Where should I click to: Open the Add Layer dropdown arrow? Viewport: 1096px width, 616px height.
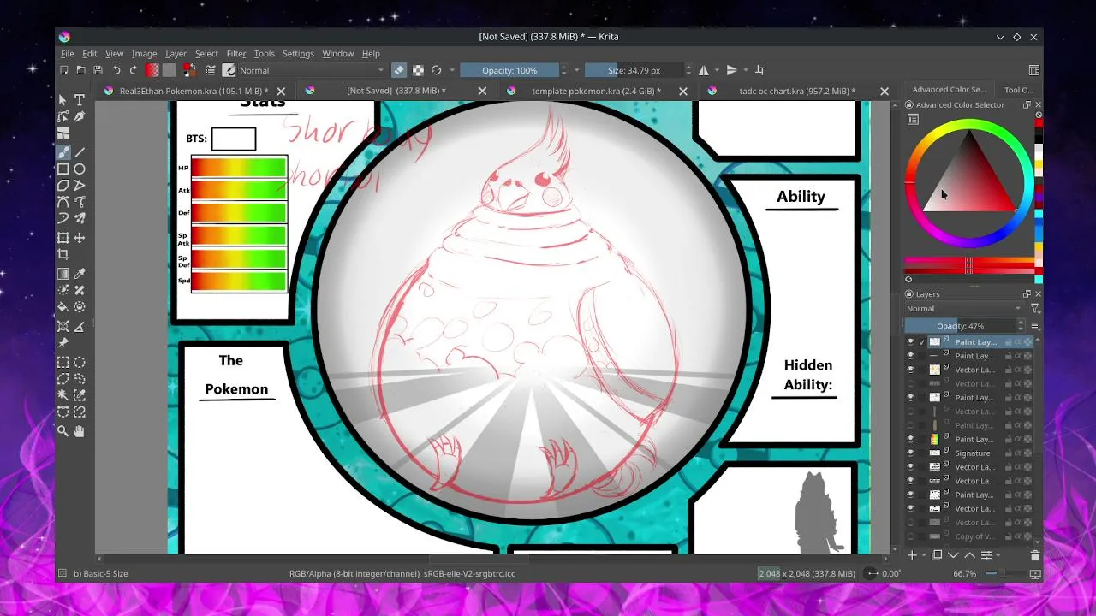pyautogui.click(x=923, y=556)
